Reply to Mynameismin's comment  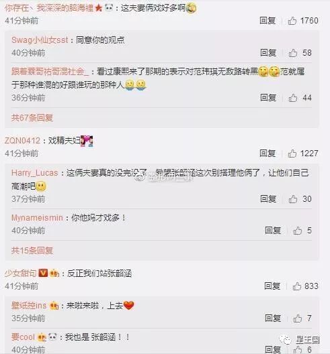click(273, 230)
